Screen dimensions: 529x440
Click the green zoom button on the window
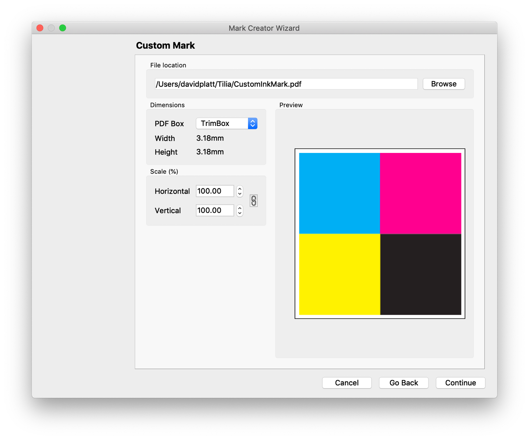click(x=62, y=28)
